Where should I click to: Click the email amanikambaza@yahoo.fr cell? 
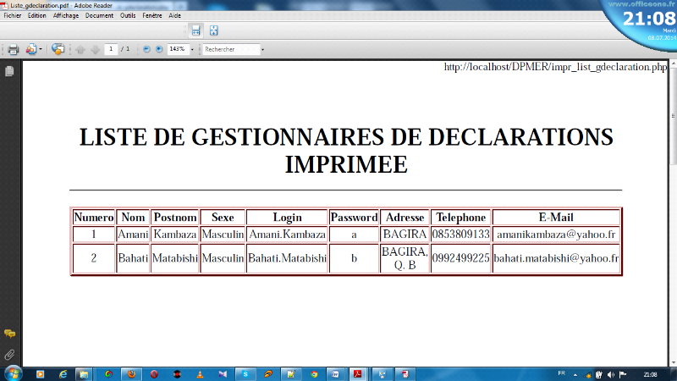tap(556, 235)
